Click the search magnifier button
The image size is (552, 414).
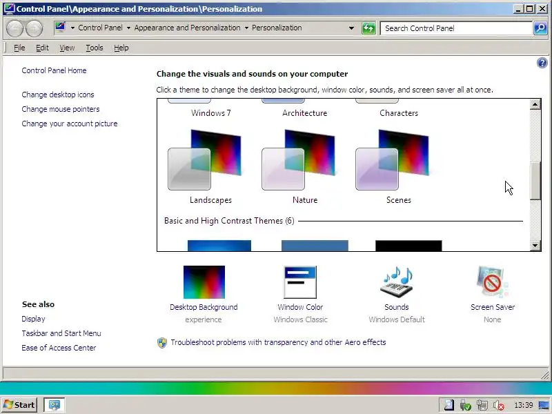point(540,28)
